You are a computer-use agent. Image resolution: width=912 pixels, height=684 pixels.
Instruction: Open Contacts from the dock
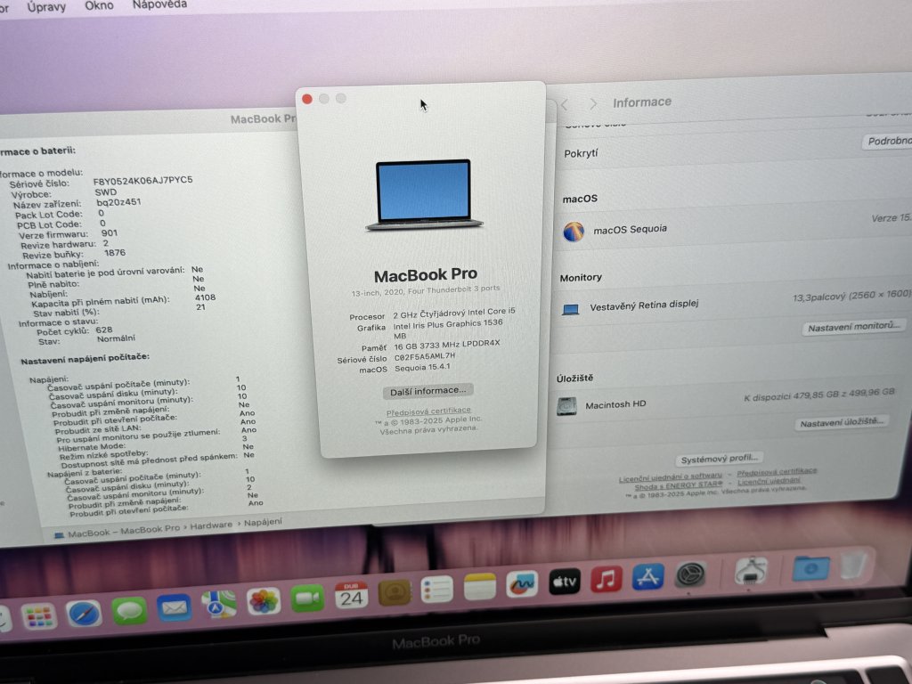(395, 592)
